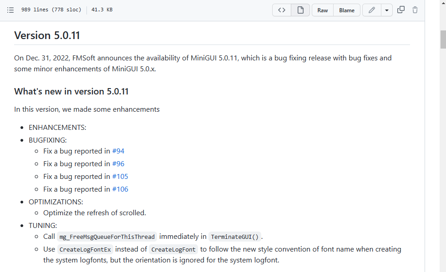Display the source blob view
The image size is (446, 272).
(x=282, y=10)
